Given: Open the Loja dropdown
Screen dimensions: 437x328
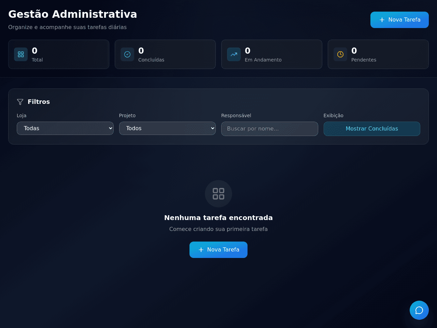Looking at the screenshot, I should tap(65, 128).
